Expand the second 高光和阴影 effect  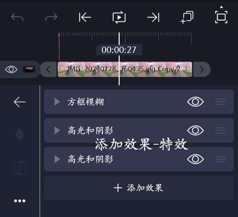click(x=57, y=159)
